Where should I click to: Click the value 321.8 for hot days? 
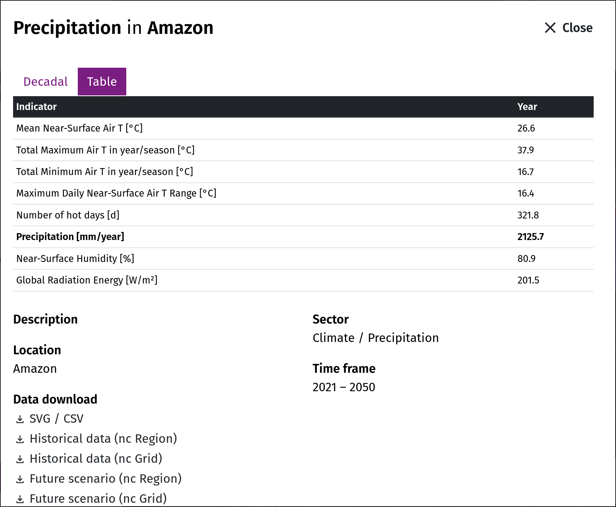[x=528, y=215]
